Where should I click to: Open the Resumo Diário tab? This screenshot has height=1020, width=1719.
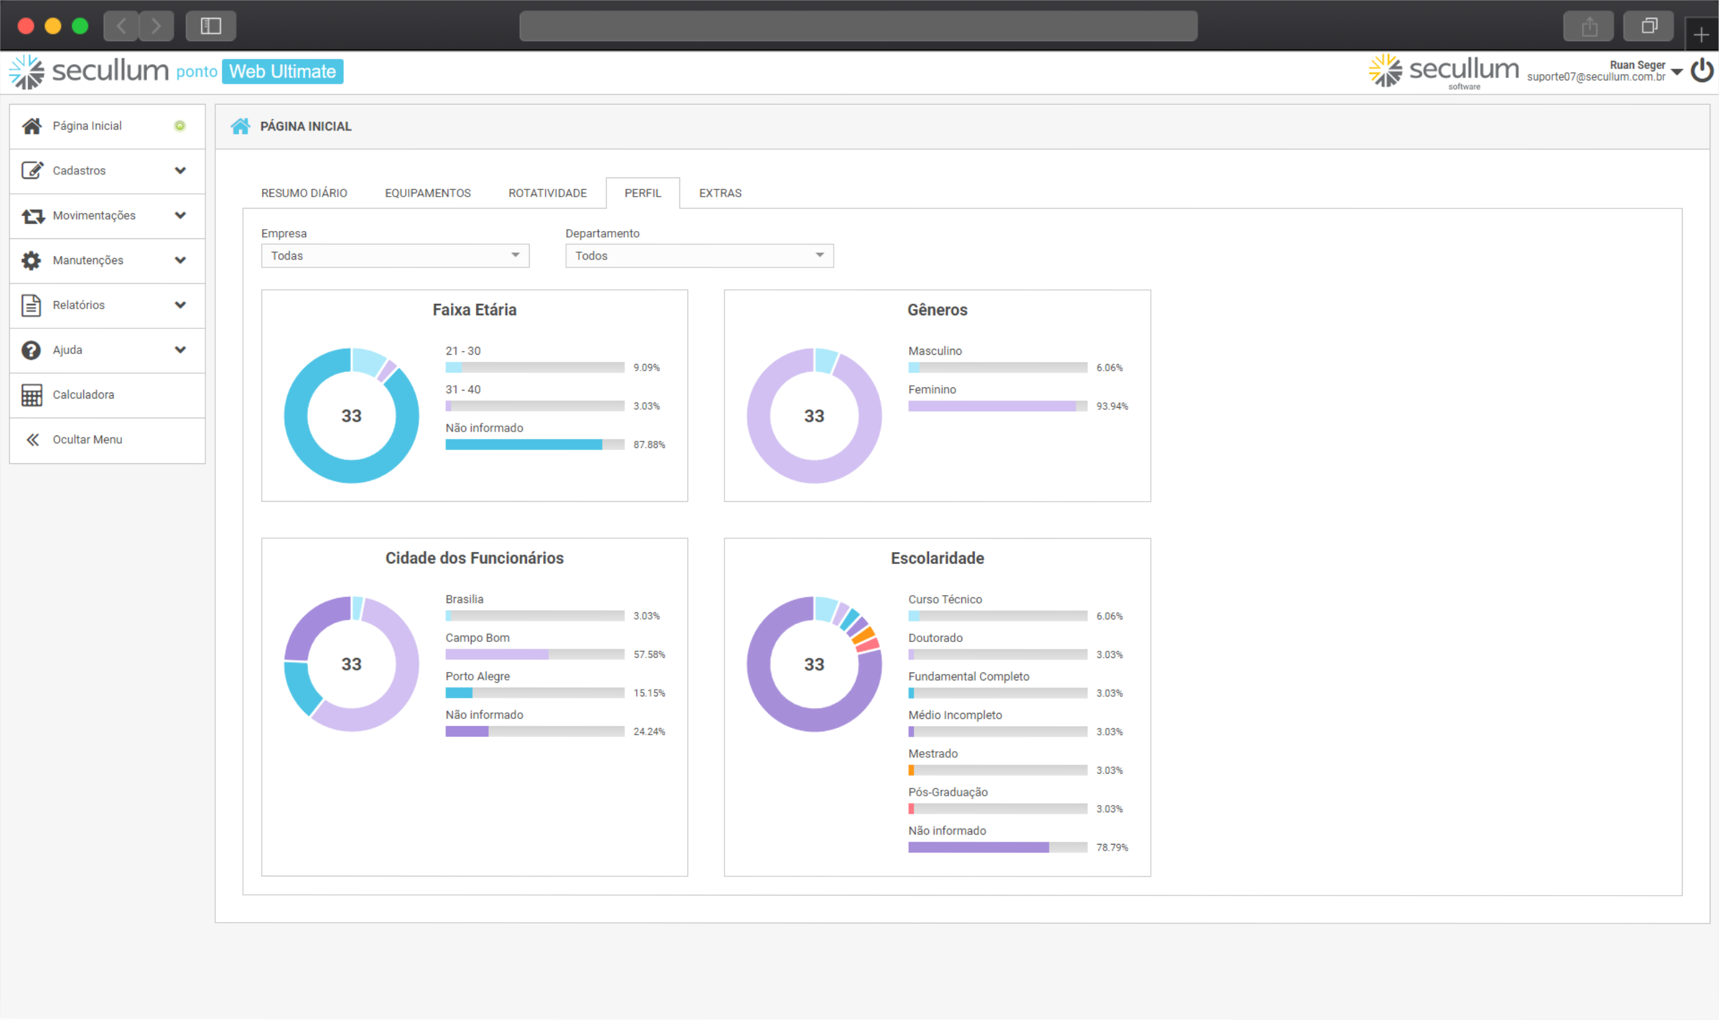pos(304,193)
